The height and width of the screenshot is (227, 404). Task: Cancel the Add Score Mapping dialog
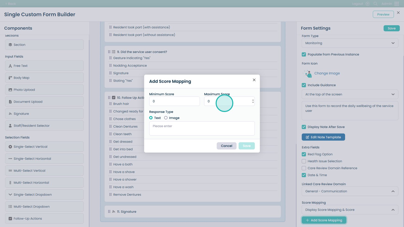click(x=226, y=146)
